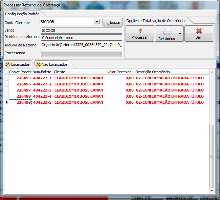The height and width of the screenshot is (200, 220).
Task: Click the Diretório de retornos field
Action: (x=82, y=38)
